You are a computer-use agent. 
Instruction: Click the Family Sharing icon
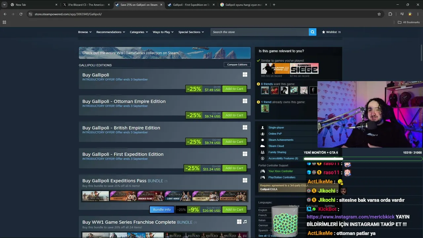pos(262,152)
